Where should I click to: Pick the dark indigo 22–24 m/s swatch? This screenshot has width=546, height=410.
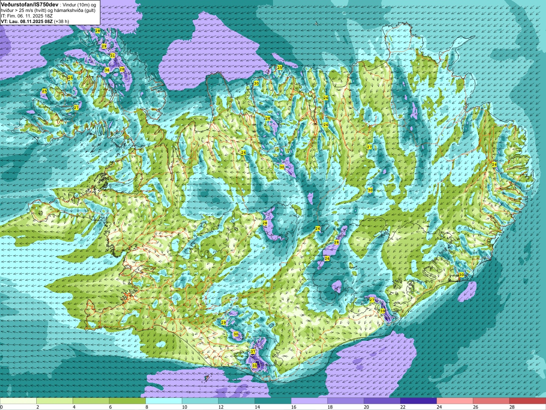[418, 401]
